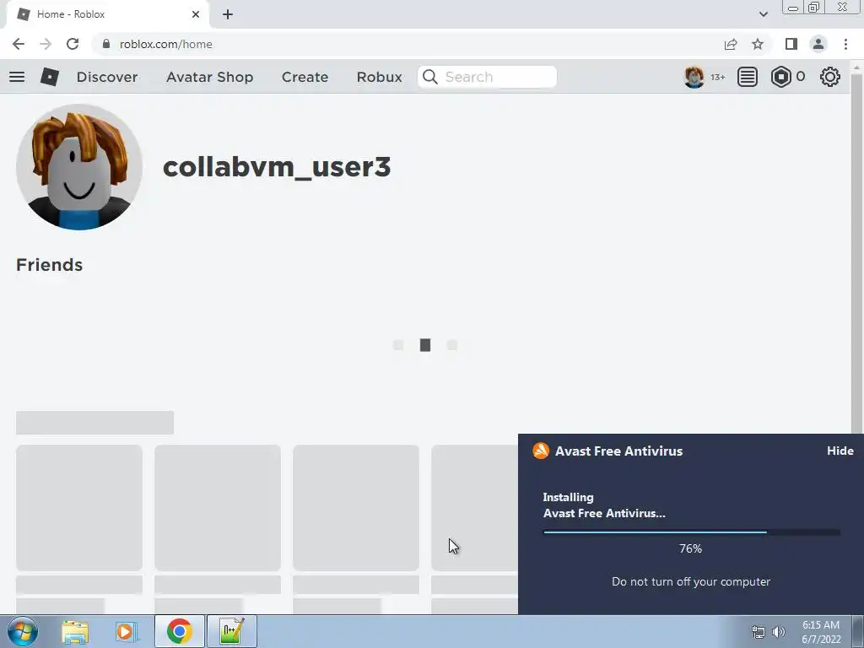Go forward in Chrome history
The width and height of the screenshot is (864, 648).
point(46,44)
